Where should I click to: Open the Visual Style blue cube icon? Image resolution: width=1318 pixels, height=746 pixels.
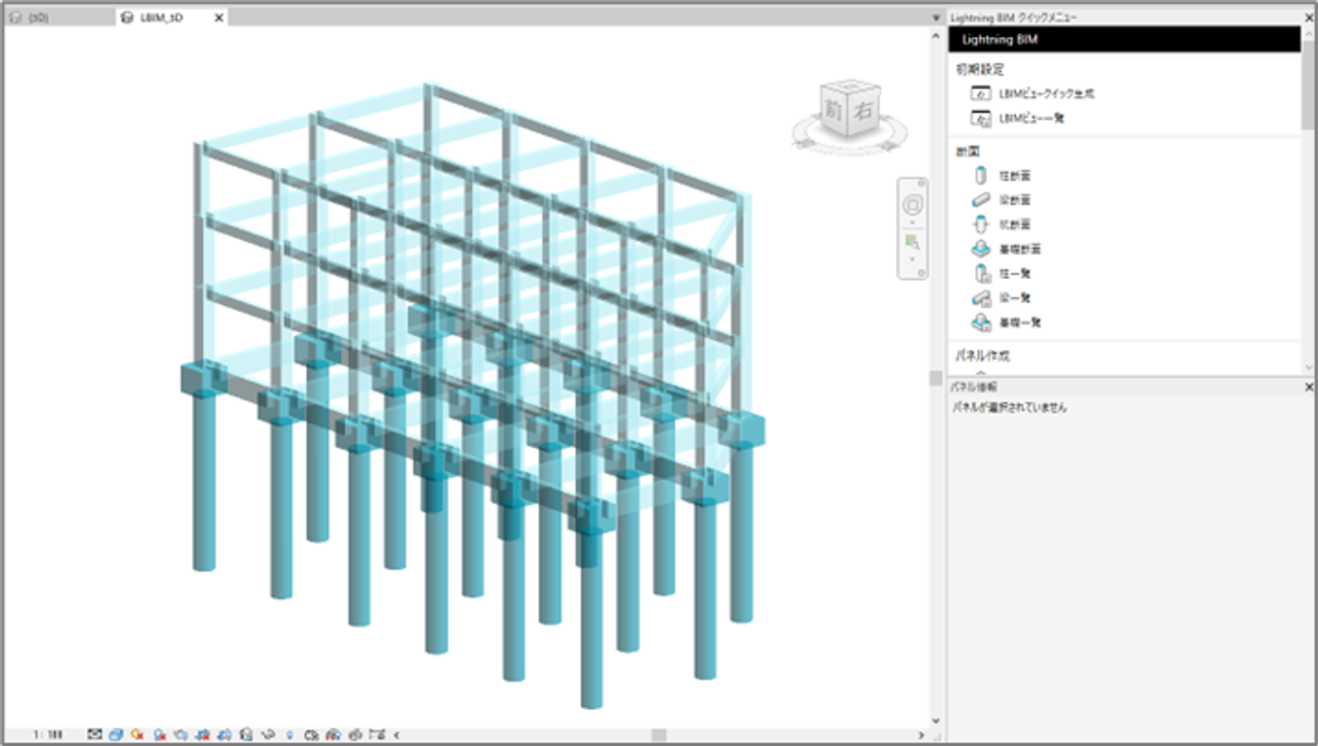(x=116, y=734)
